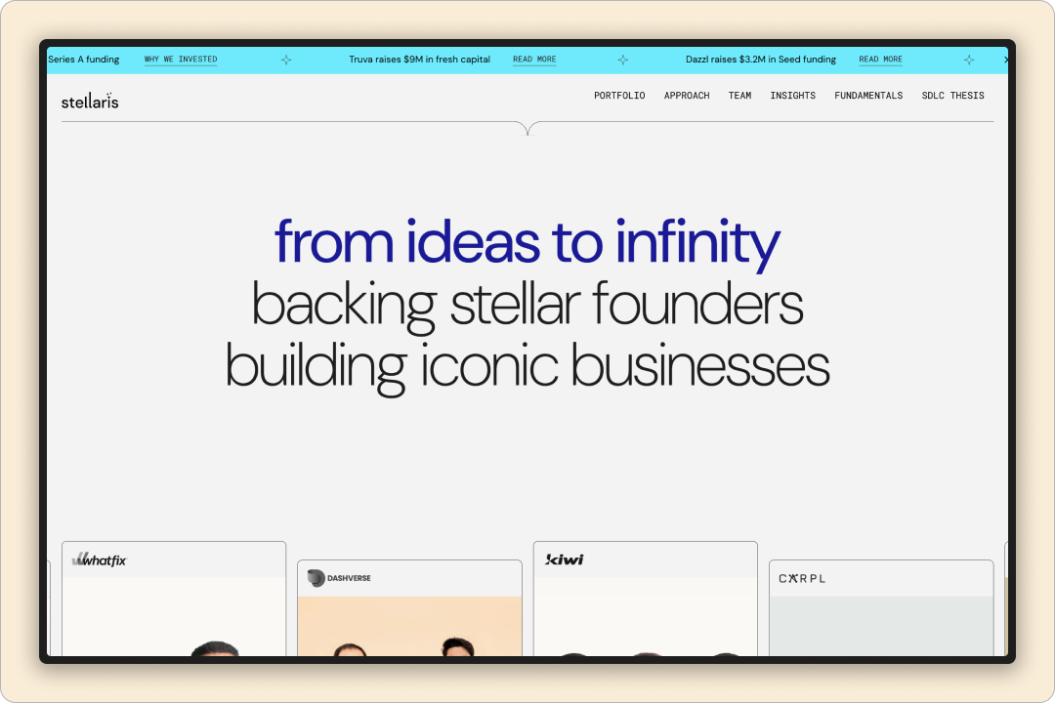Image resolution: width=1055 pixels, height=703 pixels.
Task: Open the Team page
Action: click(x=739, y=96)
